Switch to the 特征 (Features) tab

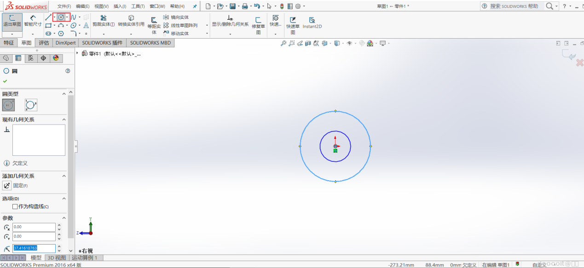9,43
